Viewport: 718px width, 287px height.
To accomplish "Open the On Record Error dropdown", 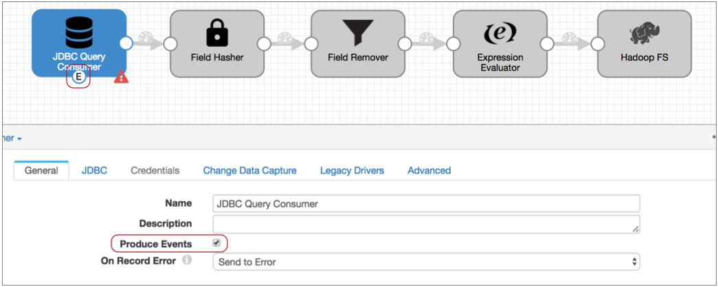I will point(426,262).
